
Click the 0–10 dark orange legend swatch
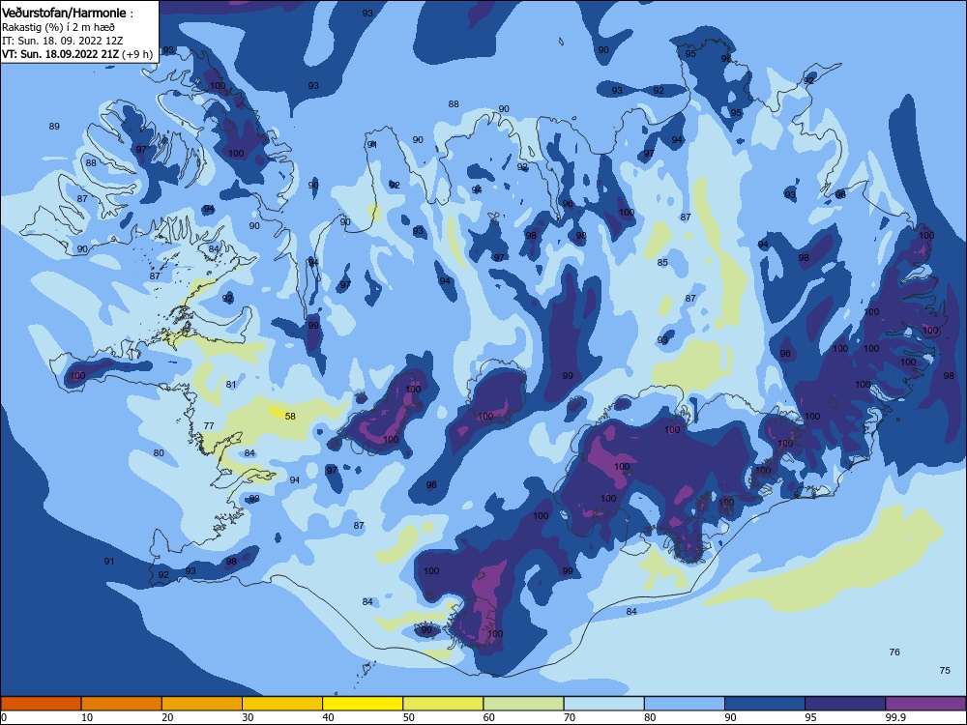point(41,704)
